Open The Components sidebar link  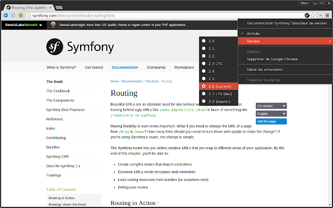point(60,100)
